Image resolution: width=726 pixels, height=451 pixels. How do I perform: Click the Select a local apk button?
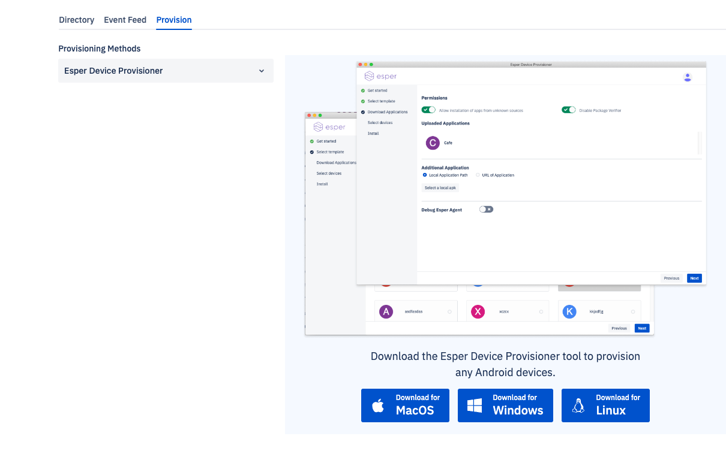[440, 188]
